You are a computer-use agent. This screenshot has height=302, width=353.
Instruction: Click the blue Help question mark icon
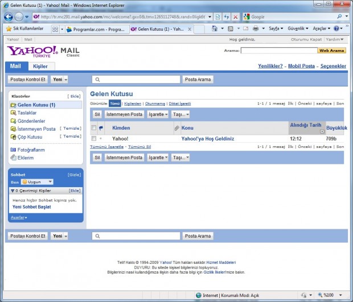click(x=336, y=28)
